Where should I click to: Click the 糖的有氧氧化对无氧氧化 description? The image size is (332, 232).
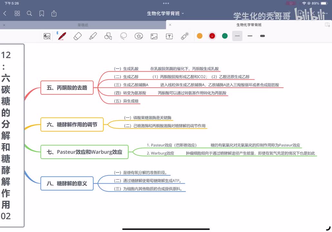click(255, 145)
